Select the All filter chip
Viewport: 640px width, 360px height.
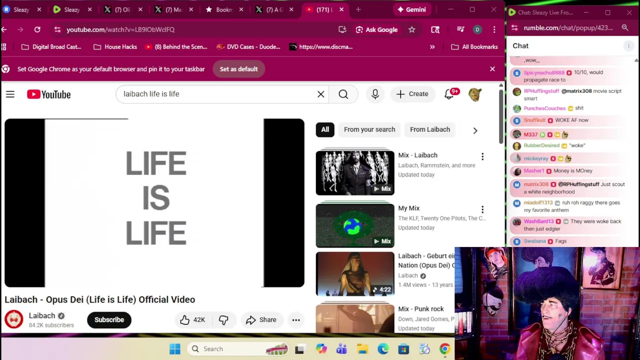pos(325,129)
